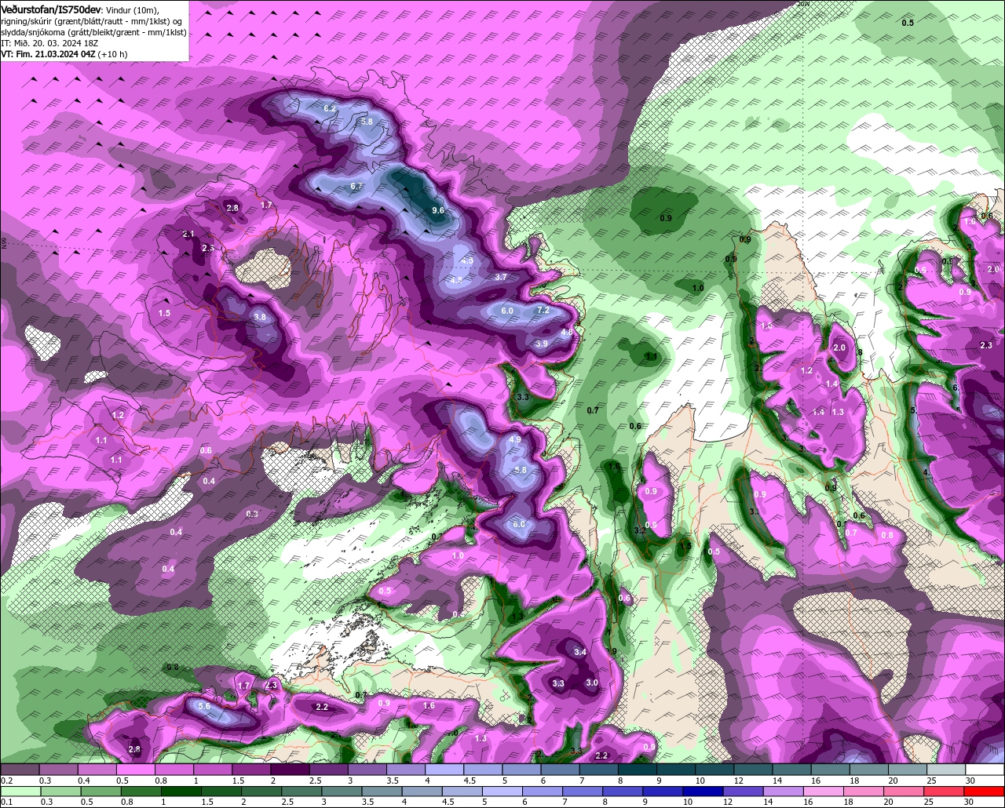The width and height of the screenshot is (1005, 808).
Task: Select the medium green 0.5 rain legend swatch
Action: 100,791
